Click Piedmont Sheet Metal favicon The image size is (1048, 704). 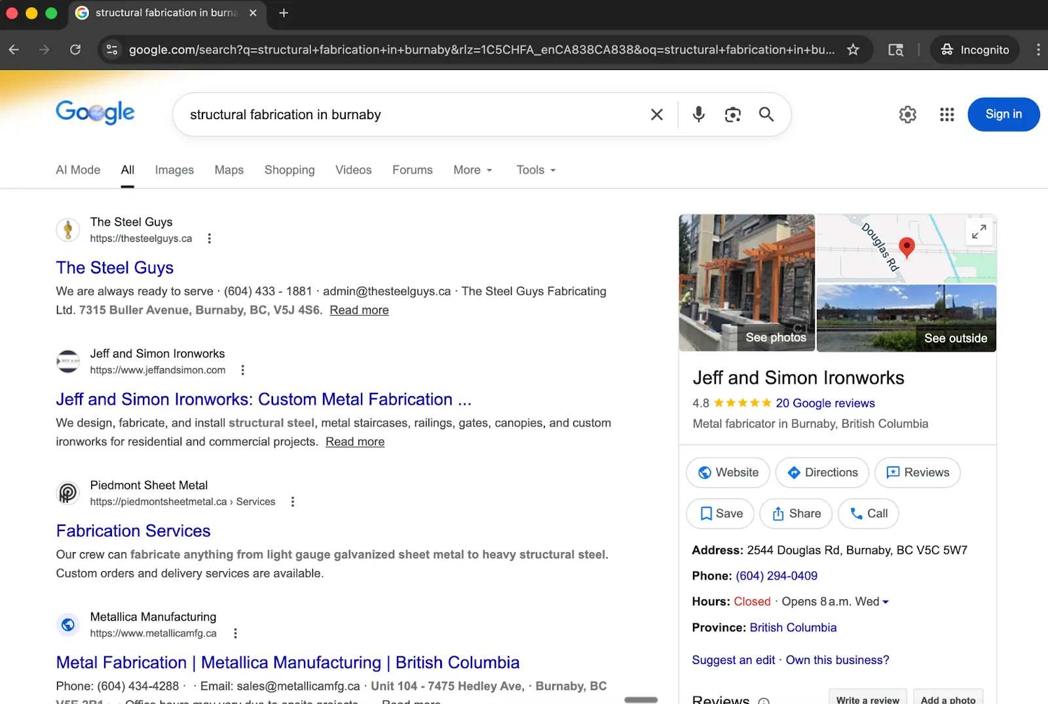tap(68, 493)
